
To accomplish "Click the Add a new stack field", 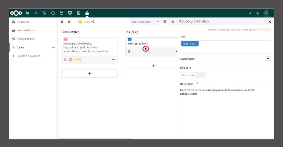I will [x=143, y=22].
